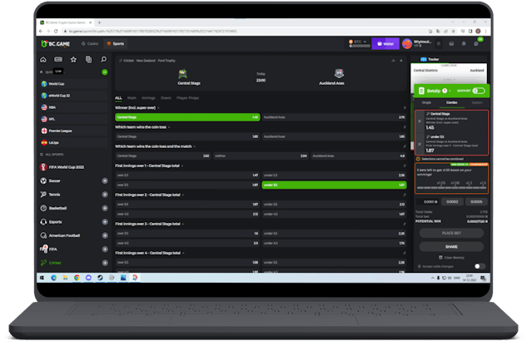Click the purple Wallet button
The image size is (527, 341).
tap(385, 43)
